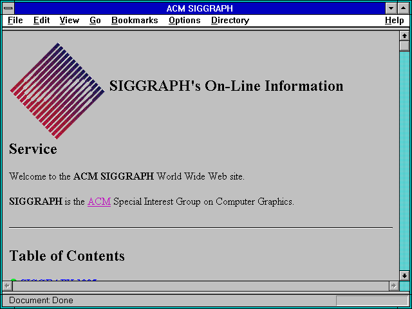Click the minimize window down-arrow button

pyautogui.click(x=391, y=8)
